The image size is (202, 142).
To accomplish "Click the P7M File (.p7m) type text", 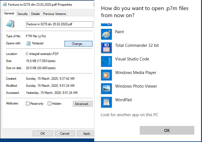I will point(36,36).
